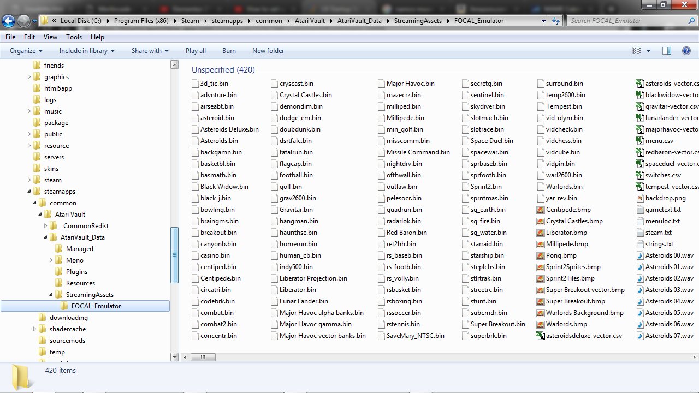
Task: Select the Asteroids 04.wav audio icon
Action: point(641,301)
